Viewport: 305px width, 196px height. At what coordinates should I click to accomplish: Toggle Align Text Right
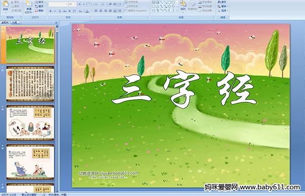pos(106,11)
